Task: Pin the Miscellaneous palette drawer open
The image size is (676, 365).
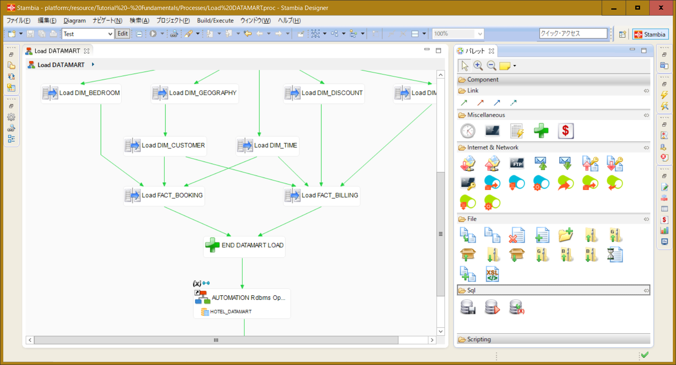Action: click(646, 115)
